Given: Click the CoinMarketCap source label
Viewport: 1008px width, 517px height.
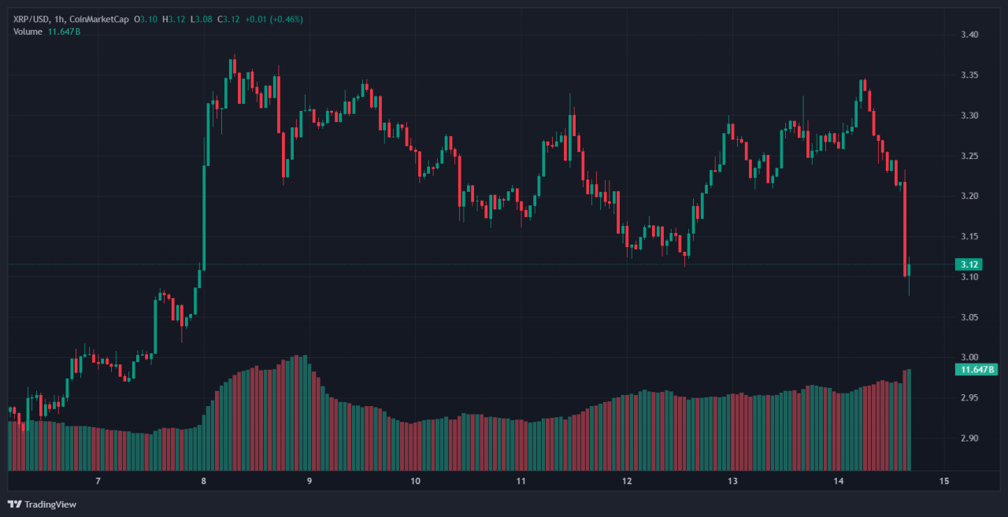Looking at the screenshot, I should [99, 19].
